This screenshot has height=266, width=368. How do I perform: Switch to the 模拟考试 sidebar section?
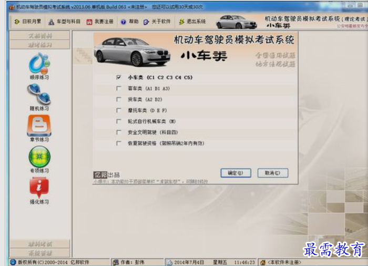click(39, 244)
